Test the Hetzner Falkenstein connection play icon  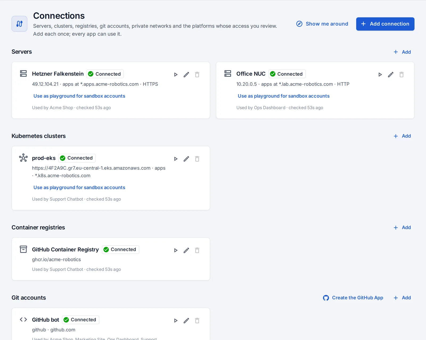176,75
